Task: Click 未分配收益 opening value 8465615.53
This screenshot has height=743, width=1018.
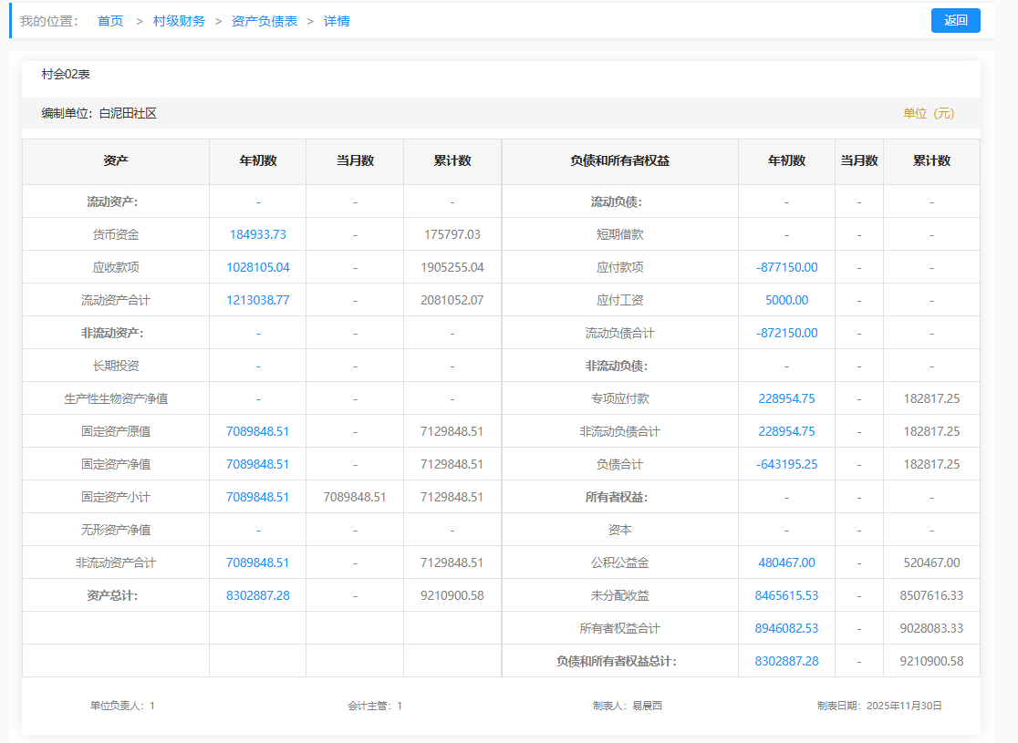Action: pyautogui.click(x=786, y=595)
